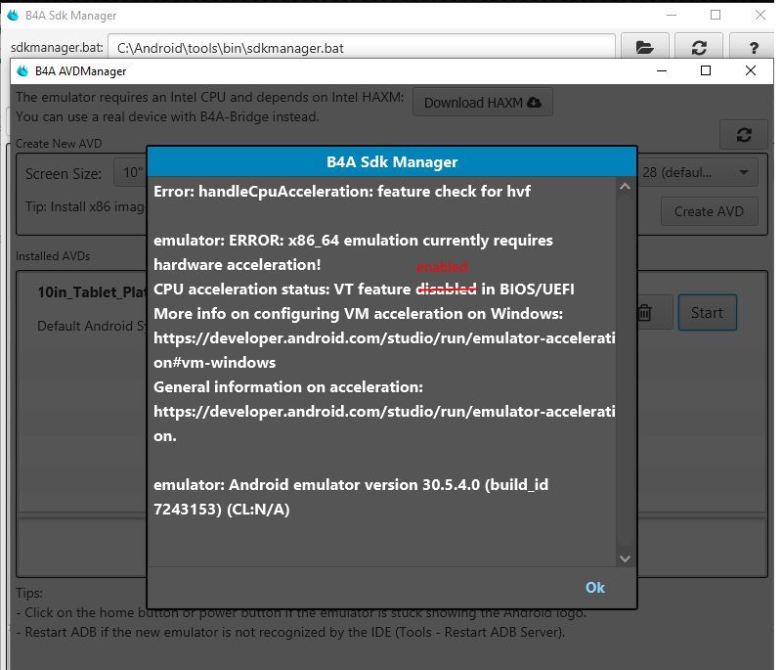Open the Screen Size combo box
This screenshot has height=670, width=782.
pyautogui.click(x=131, y=172)
